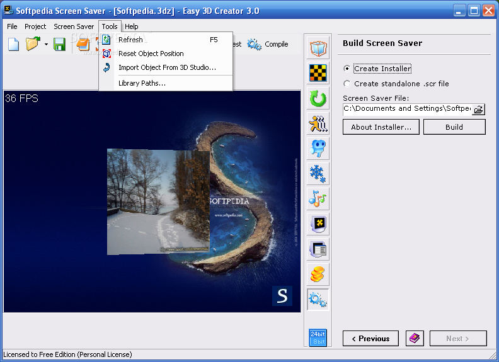Click the orange notepad toolbar icon
Viewport: 499px width, 362px height.
(83, 44)
